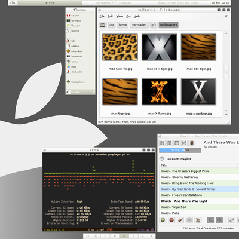Select track Illnath - Virgin Soil
This screenshot has width=239, height=239.
(x=199, y=207)
